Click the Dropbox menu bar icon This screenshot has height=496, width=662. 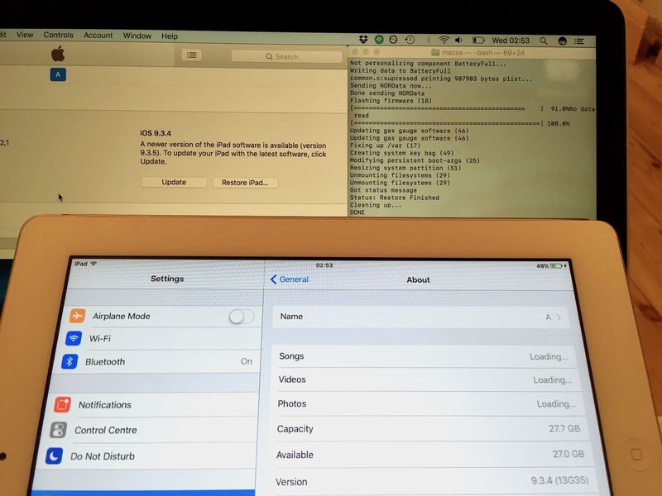pos(363,39)
